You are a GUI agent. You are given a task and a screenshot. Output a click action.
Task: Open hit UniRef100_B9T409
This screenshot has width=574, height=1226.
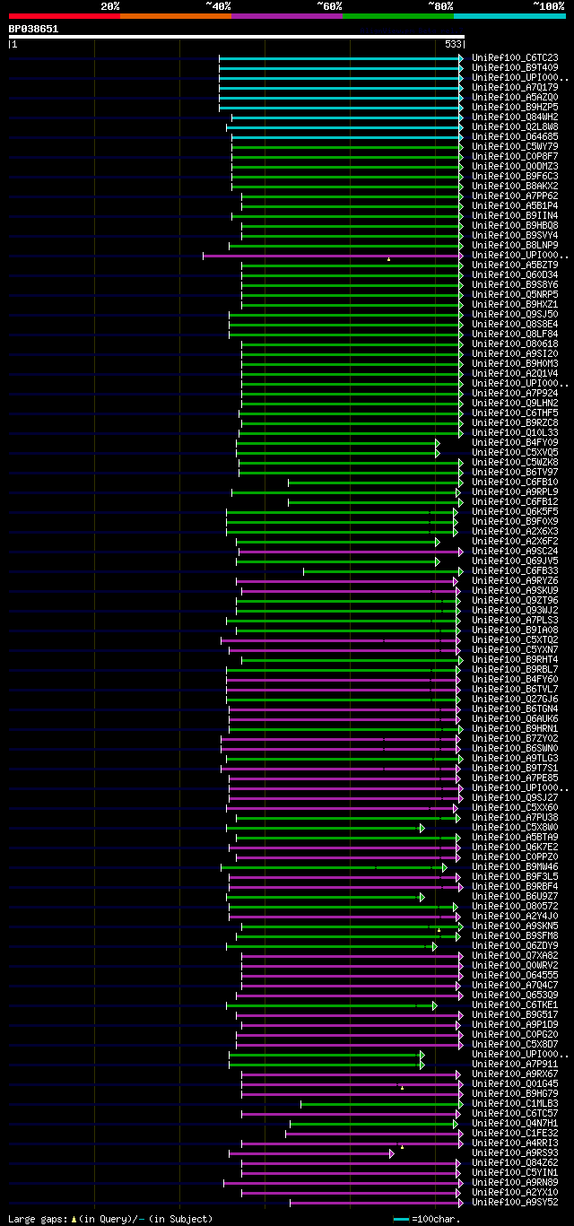[x=515, y=68]
